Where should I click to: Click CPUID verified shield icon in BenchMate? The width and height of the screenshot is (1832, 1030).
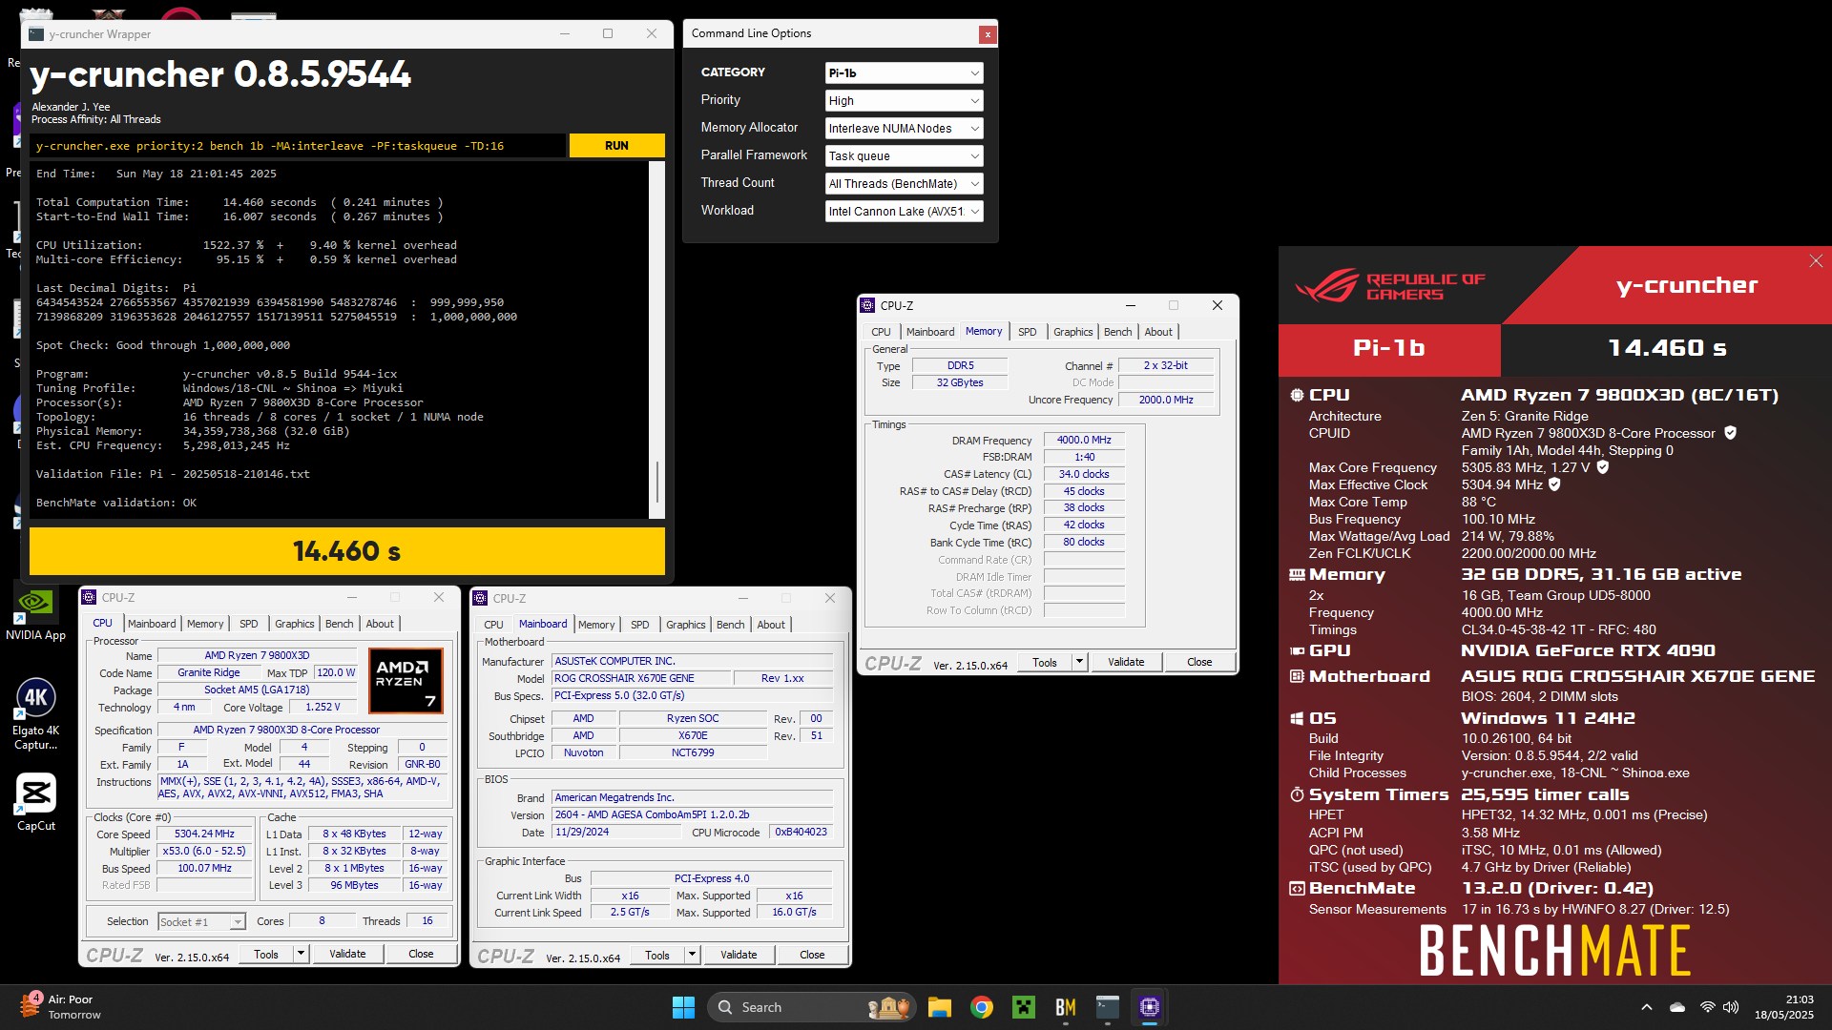[1730, 433]
